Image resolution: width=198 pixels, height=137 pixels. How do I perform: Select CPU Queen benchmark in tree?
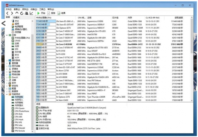(20, 108)
